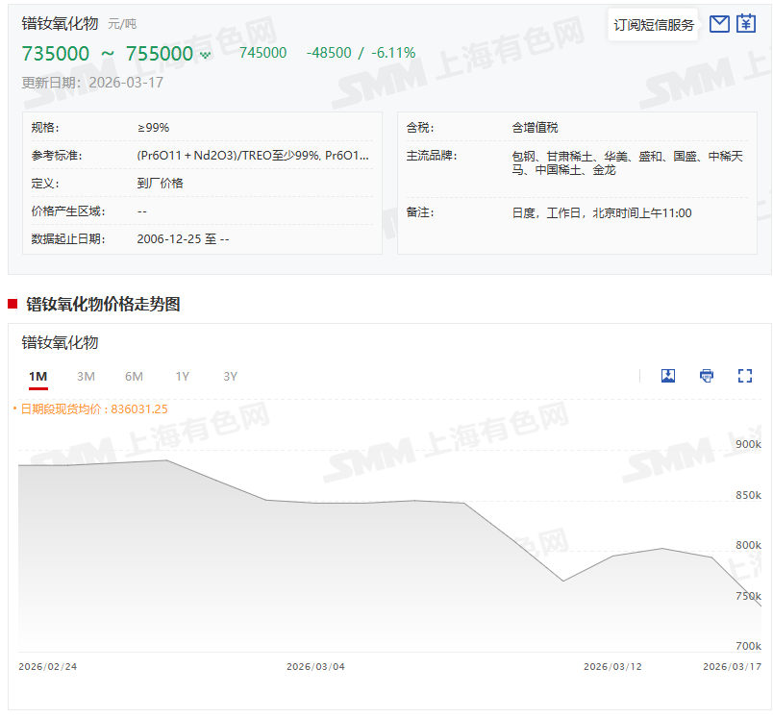Switch chart to 6M range
This screenshot has width=773, height=718.
pyautogui.click(x=134, y=377)
